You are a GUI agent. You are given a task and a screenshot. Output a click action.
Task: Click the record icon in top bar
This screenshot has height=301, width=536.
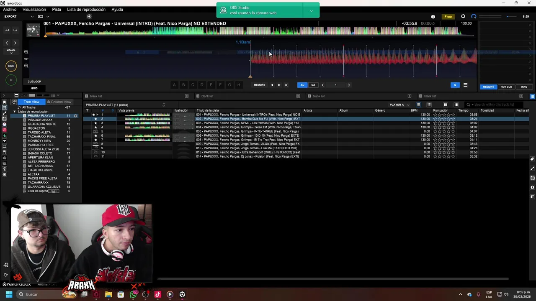tap(89, 16)
